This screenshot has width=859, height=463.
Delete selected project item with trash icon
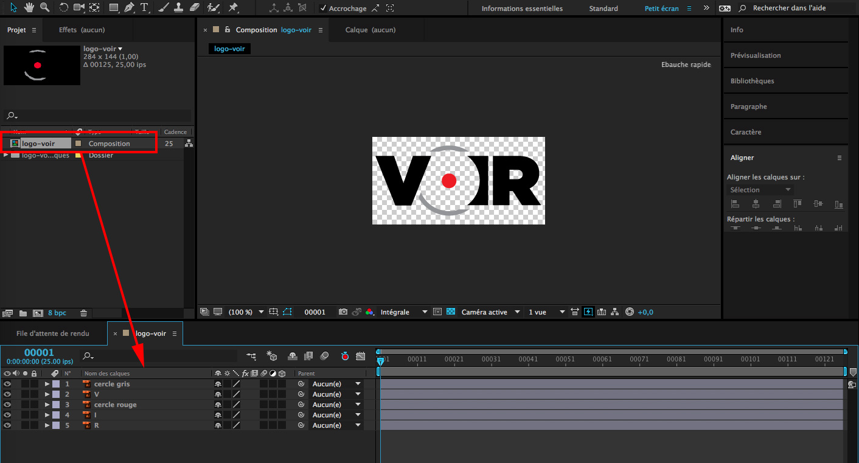[x=84, y=313]
